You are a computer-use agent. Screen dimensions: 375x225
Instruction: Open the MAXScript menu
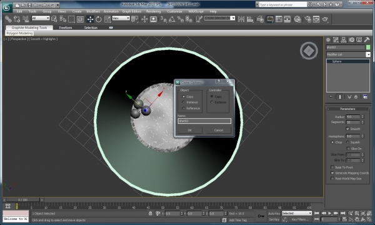point(196,11)
